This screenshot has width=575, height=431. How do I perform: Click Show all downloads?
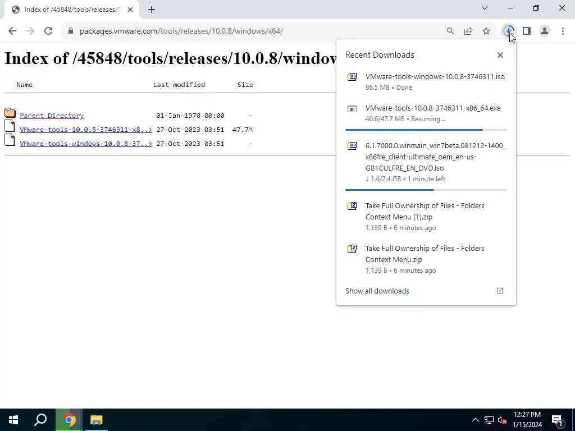pos(377,291)
